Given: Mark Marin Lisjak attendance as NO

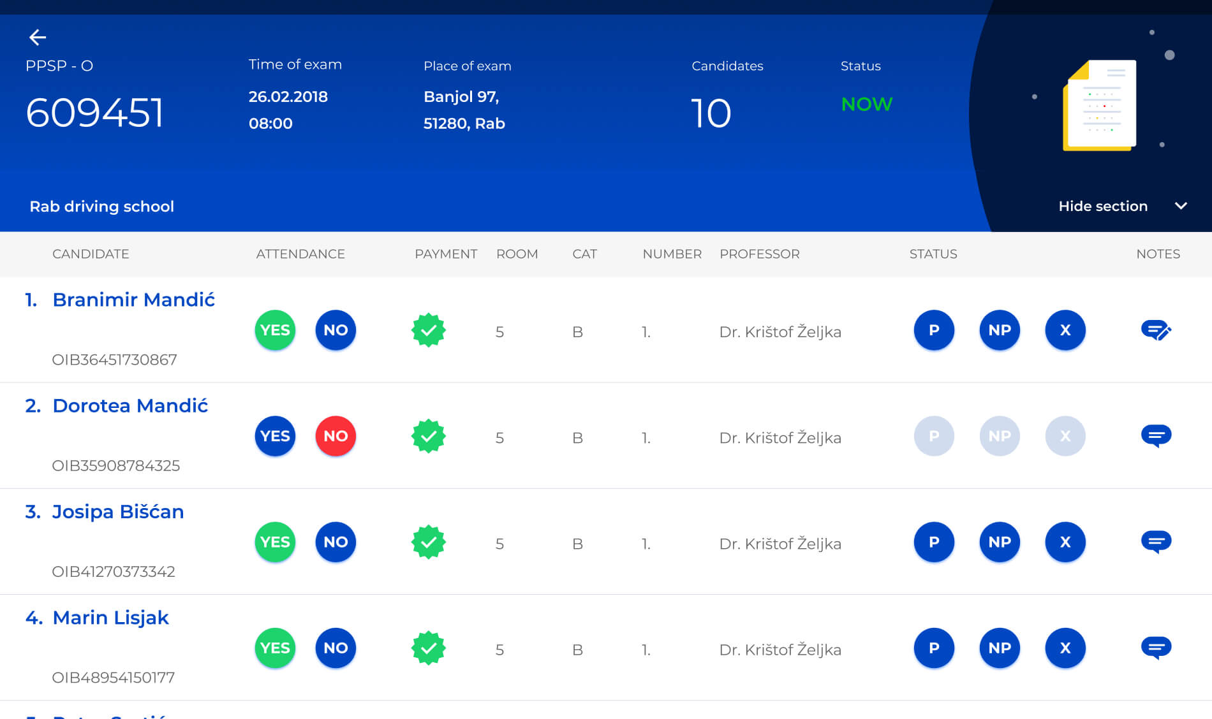Looking at the screenshot, I should (x=336, y=648).
